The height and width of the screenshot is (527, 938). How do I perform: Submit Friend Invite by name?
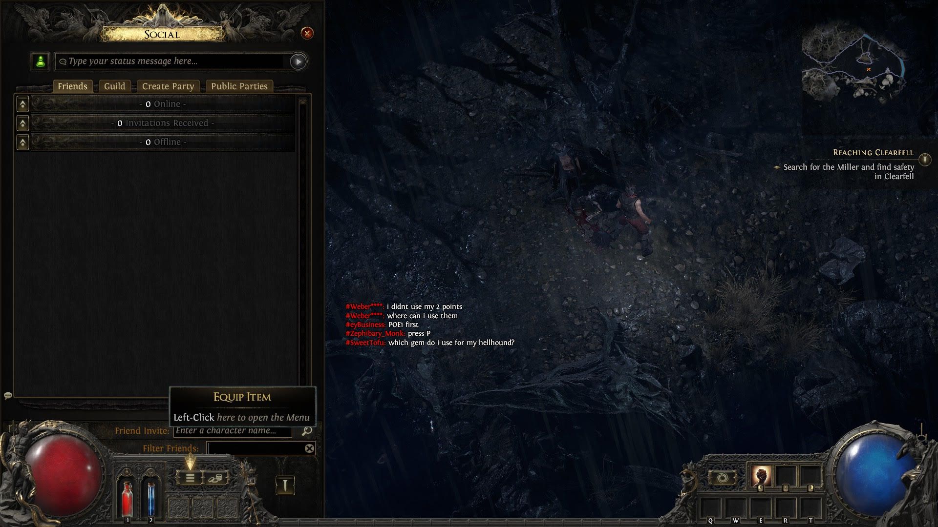(307, 430)
